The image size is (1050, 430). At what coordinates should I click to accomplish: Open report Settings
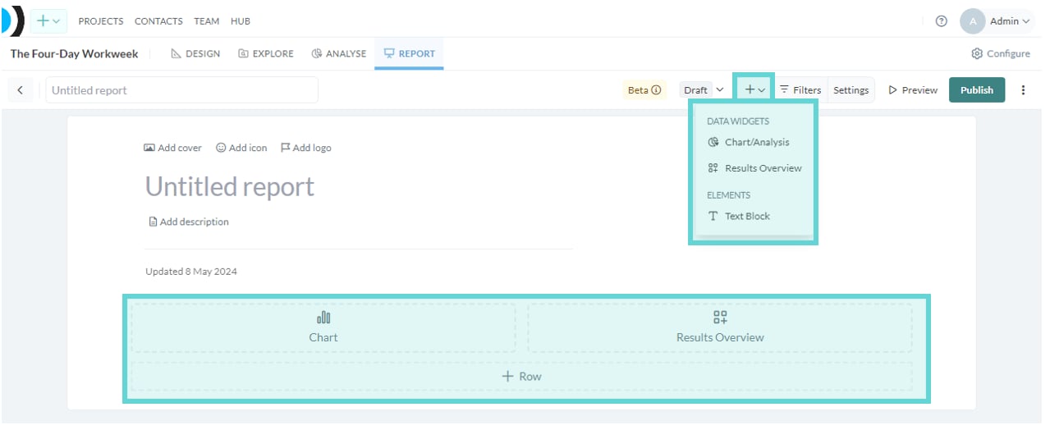pos(851,90)
